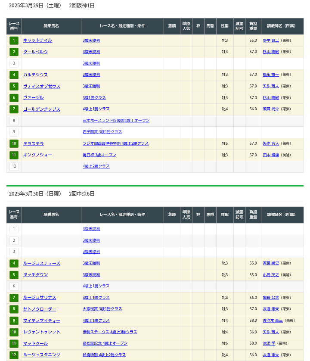The image size is (310, 361).
Task: Open 三木ホースランドJS 障害4歳上オープン race link
Action: tap(116, 121)
